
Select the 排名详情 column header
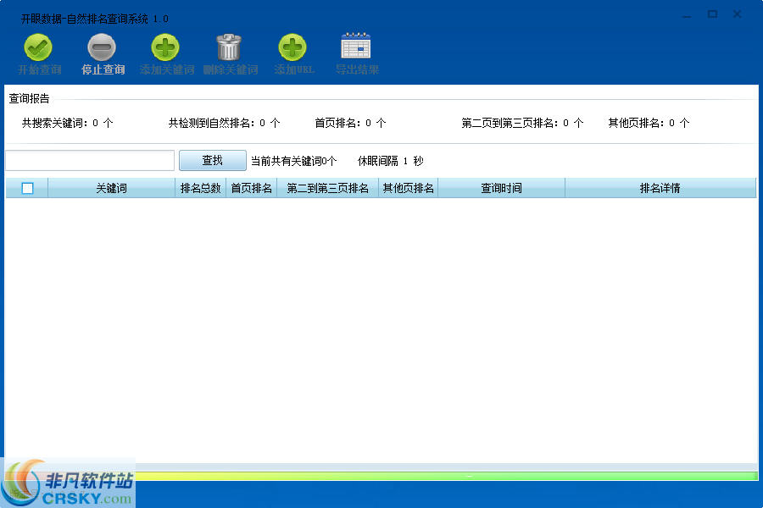(660, 187)
